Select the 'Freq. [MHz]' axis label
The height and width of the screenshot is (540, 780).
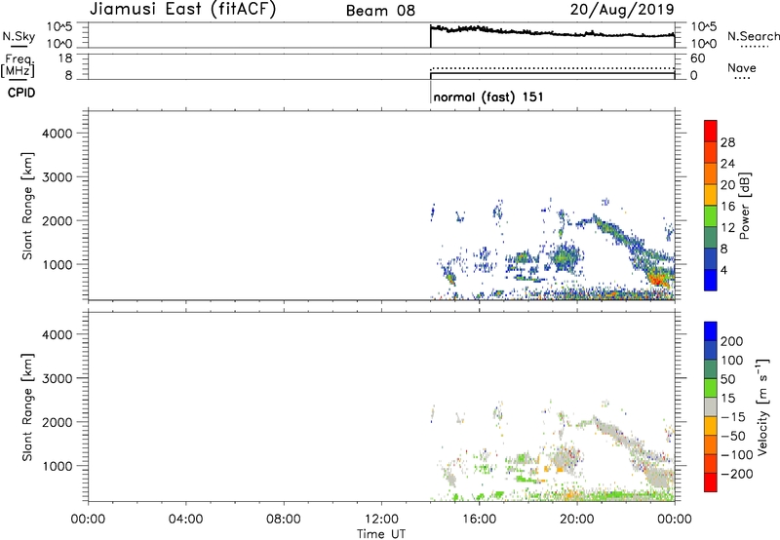point(18,65)
